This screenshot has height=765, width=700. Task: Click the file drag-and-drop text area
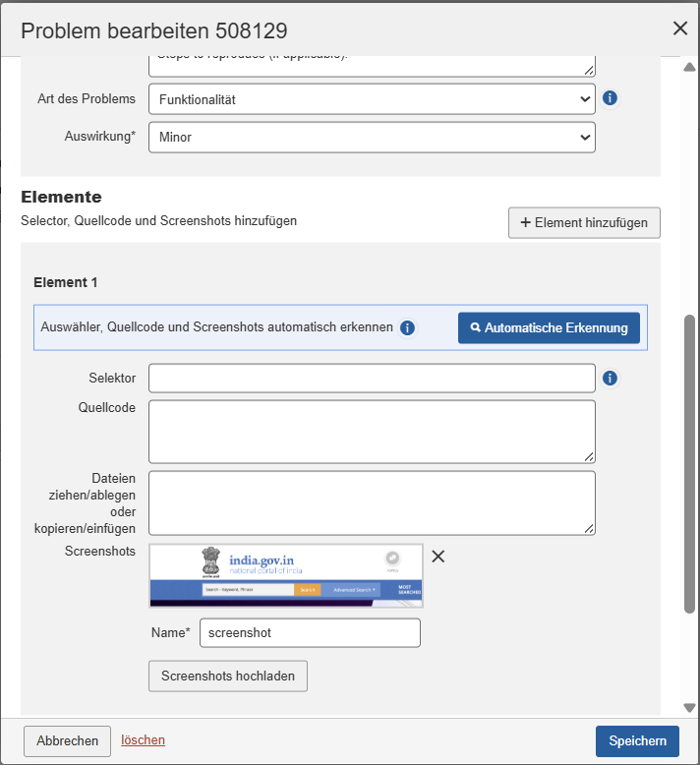pyautogui.click(x=372, y=503)
